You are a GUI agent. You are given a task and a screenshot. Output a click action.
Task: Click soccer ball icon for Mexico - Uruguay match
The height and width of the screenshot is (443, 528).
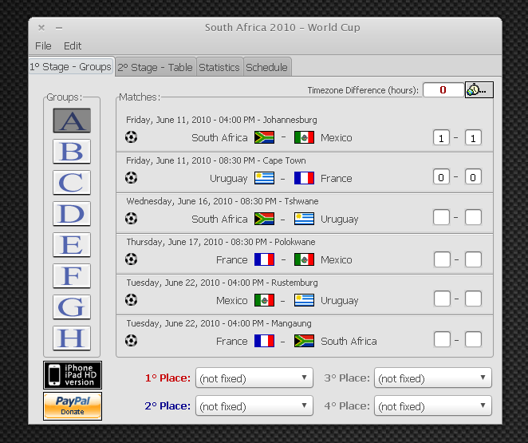coord(131,300)
